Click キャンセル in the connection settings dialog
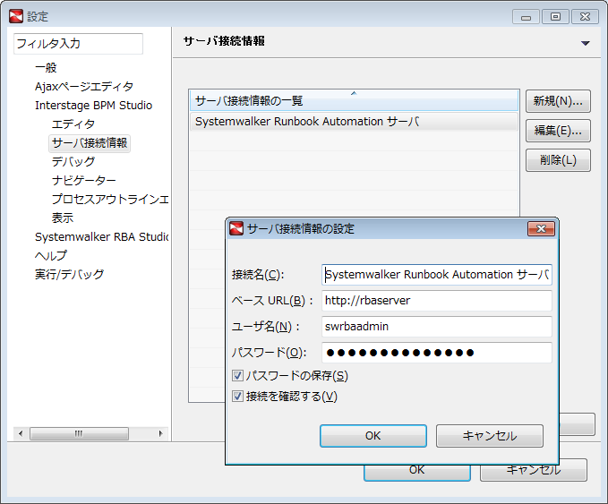 click(489, 436)
